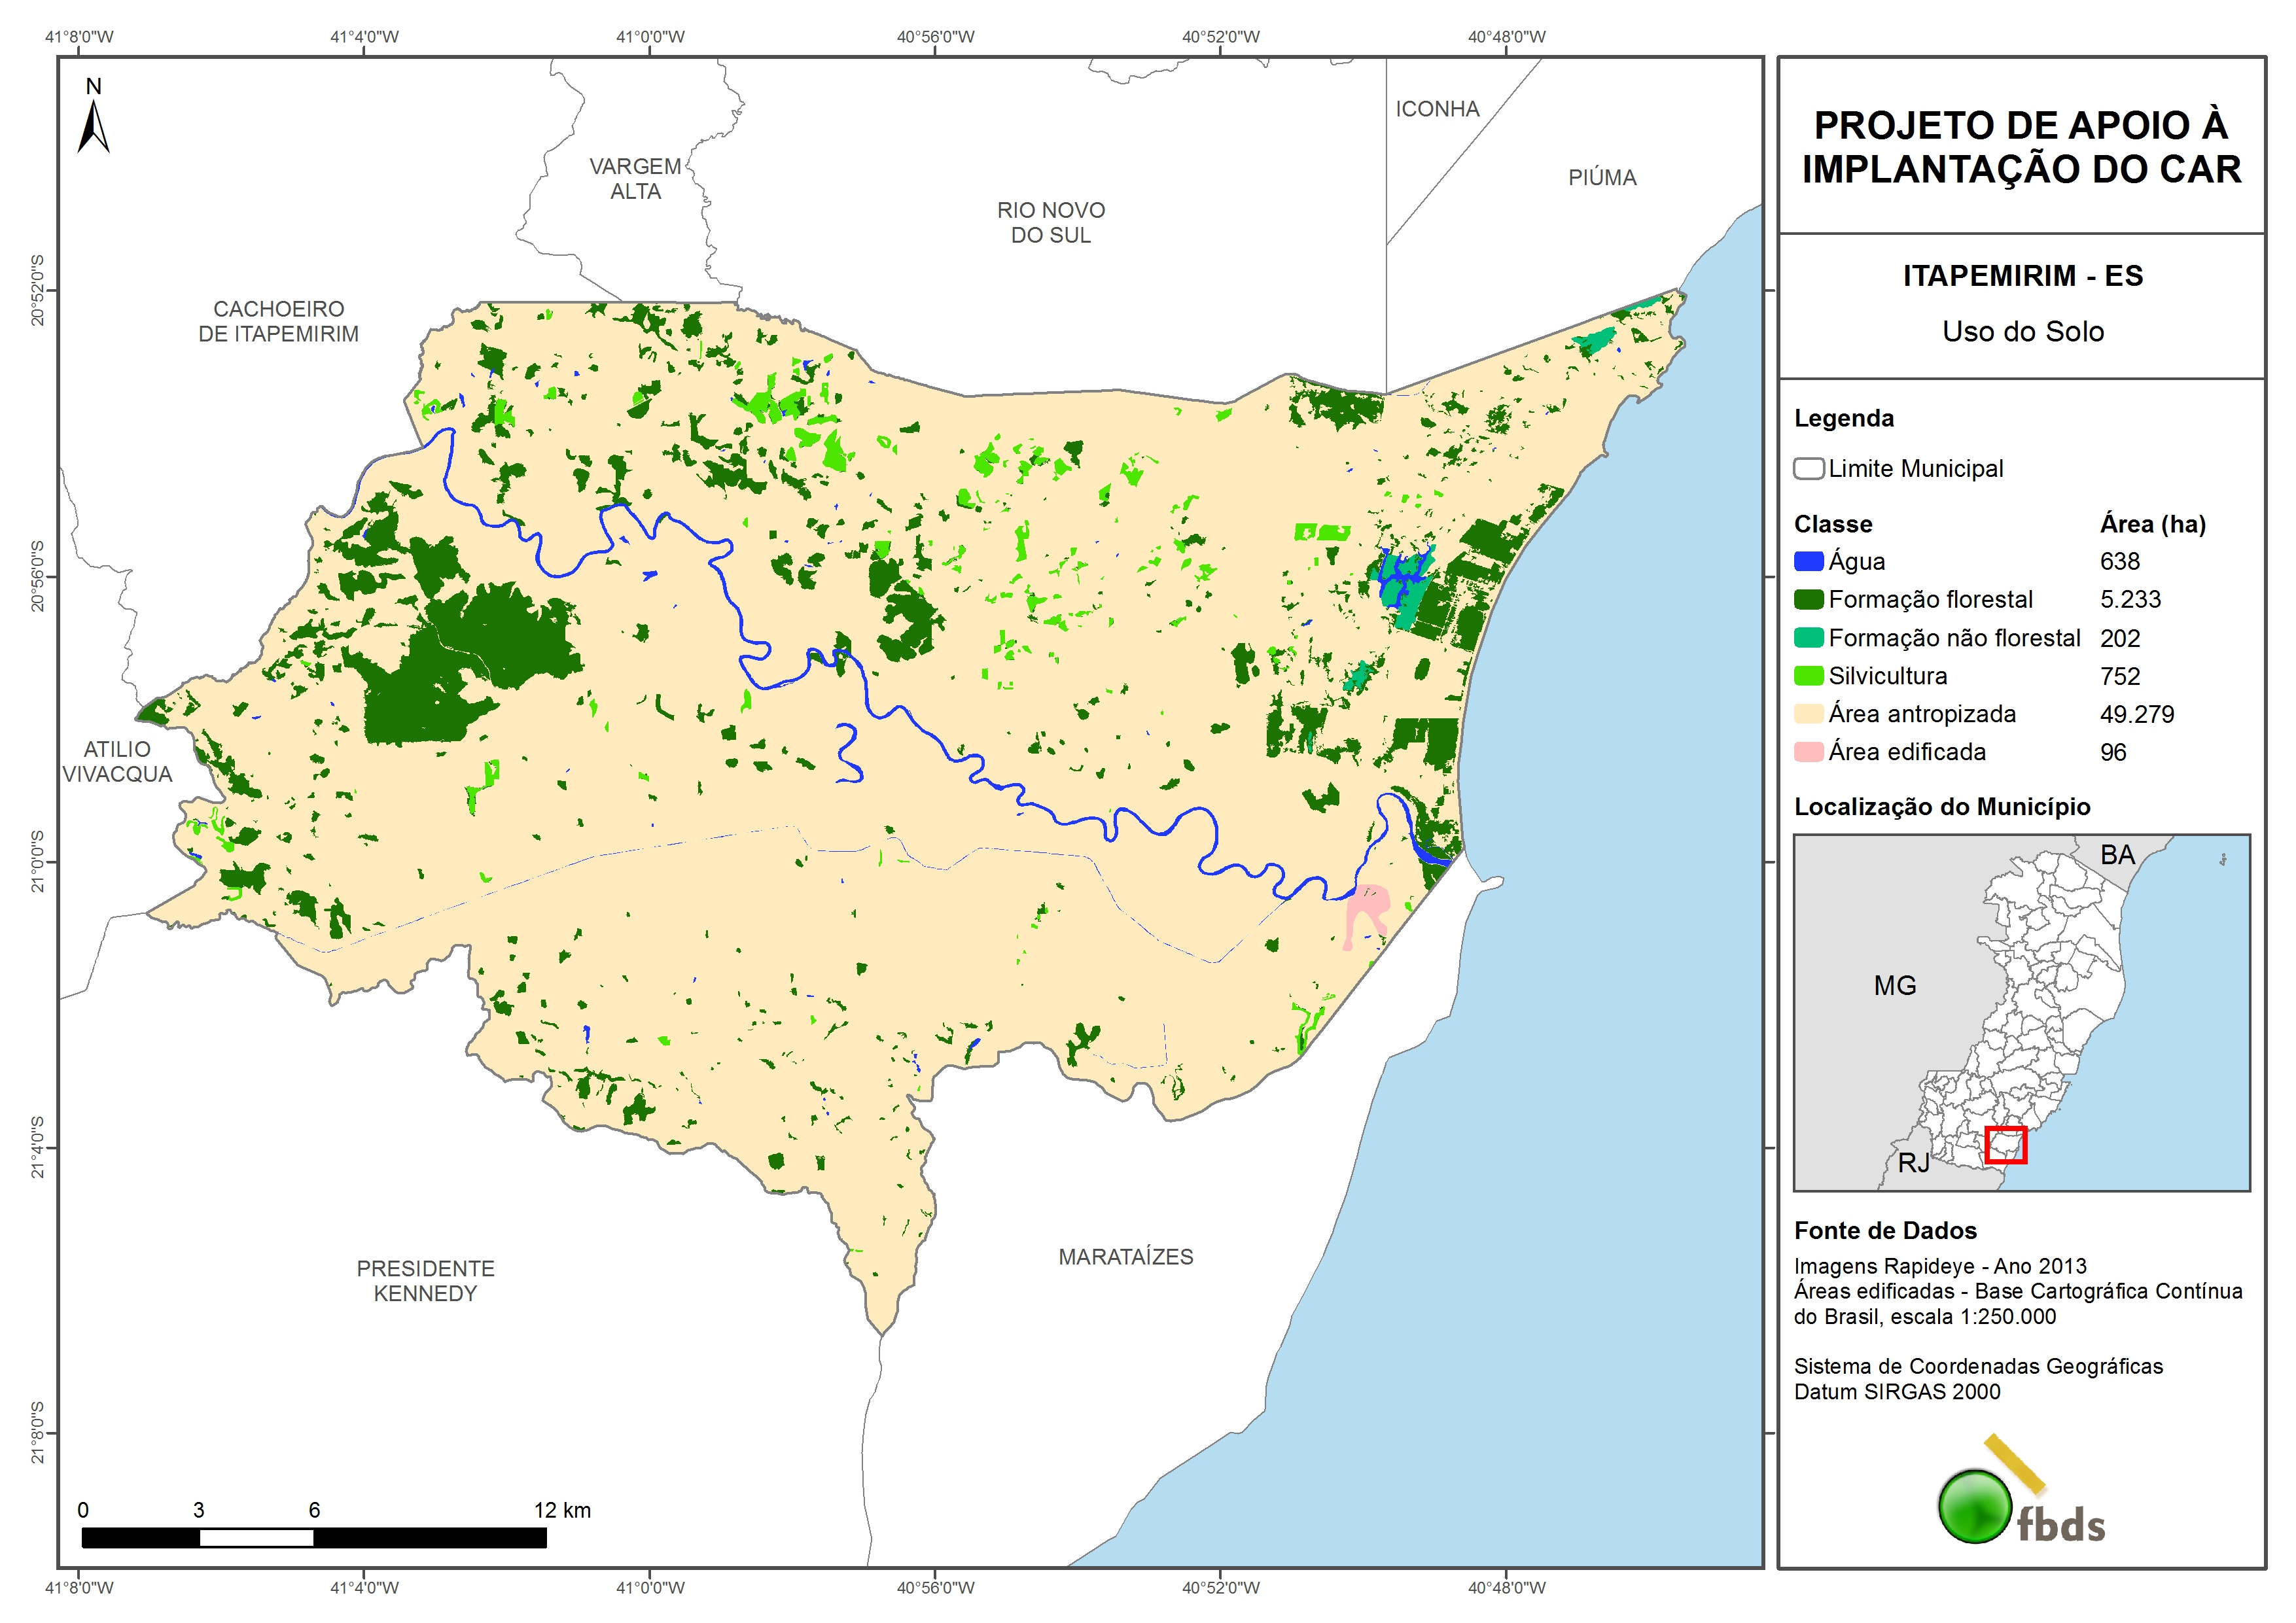Click the Área edificada pink swatch
Viewport: 2296px width, 1623px height.
pos(1808,752)
